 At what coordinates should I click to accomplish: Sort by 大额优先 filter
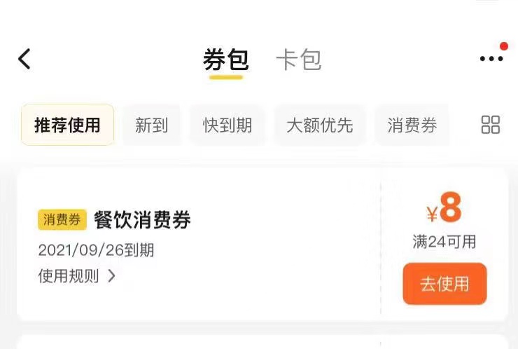tap(320, 125)
